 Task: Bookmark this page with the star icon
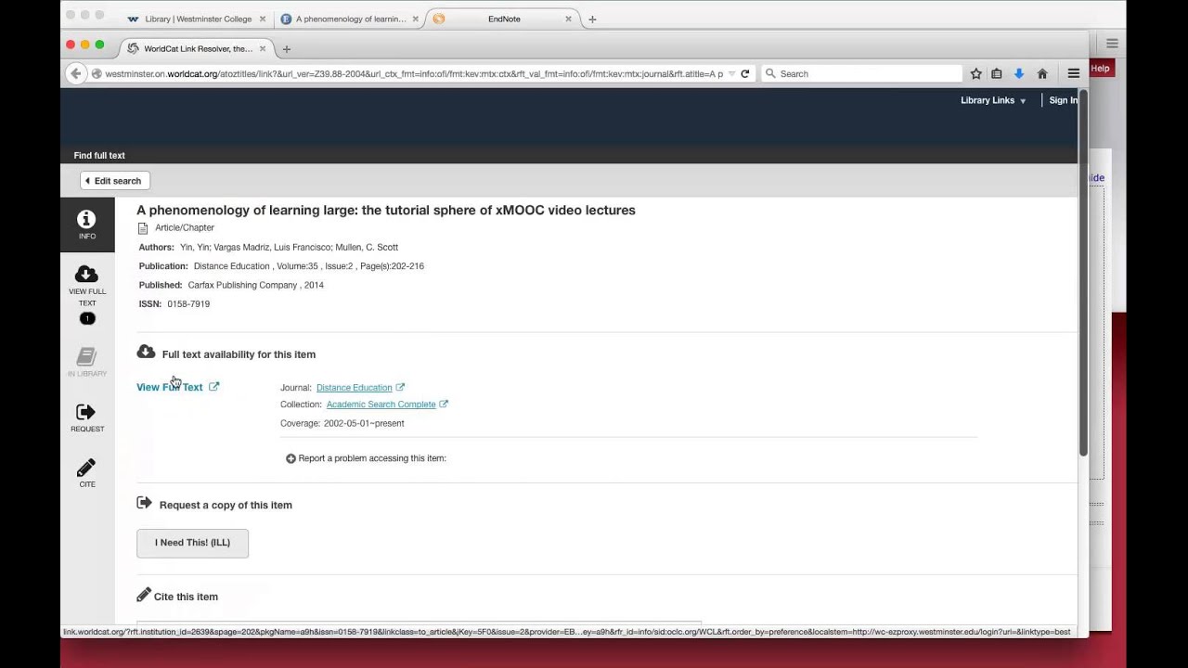click(975, 73)
